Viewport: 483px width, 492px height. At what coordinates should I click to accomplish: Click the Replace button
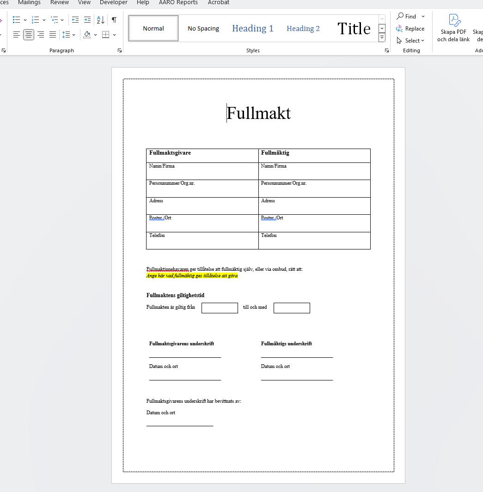click(410, 29)
